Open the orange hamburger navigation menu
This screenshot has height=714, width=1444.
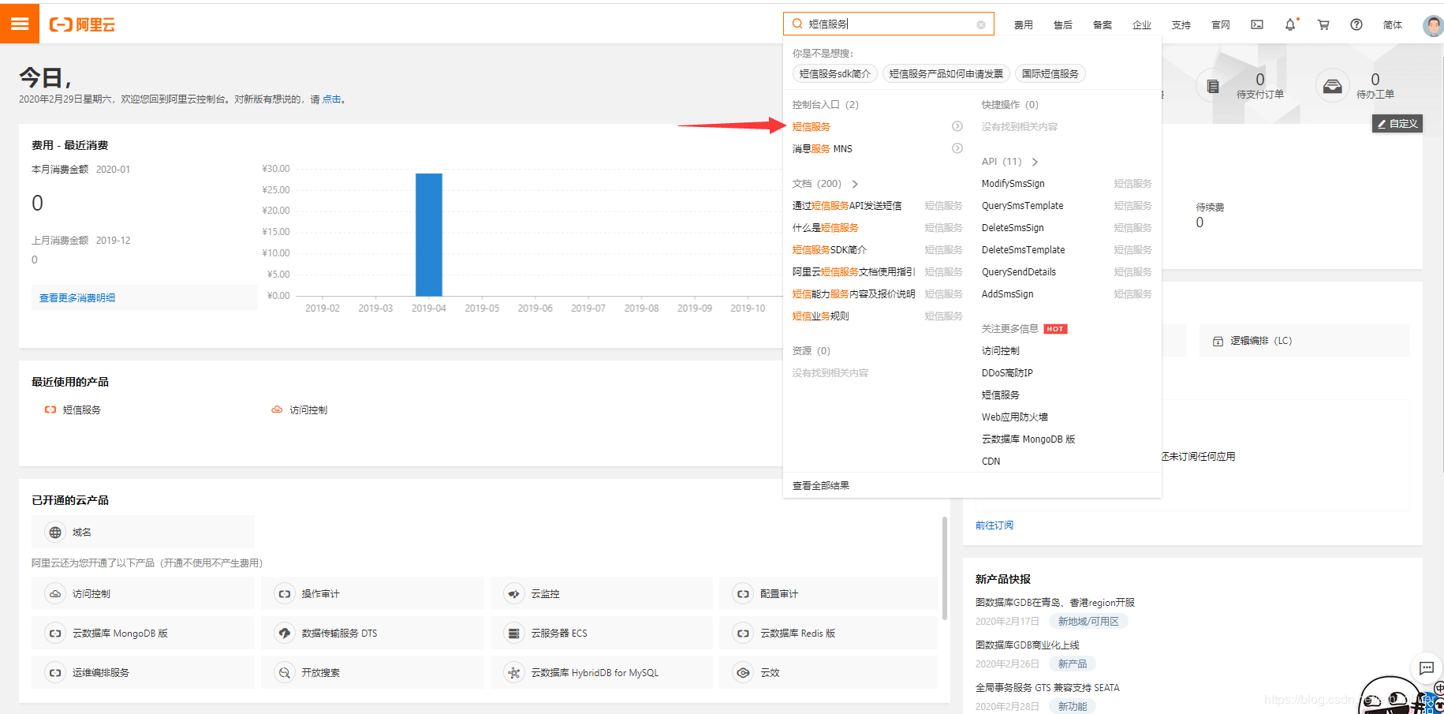coord(20,24)
